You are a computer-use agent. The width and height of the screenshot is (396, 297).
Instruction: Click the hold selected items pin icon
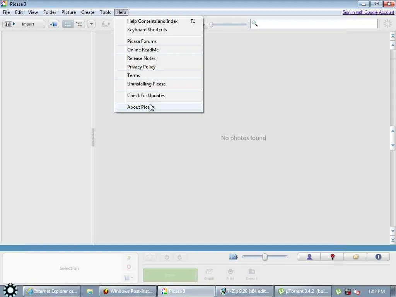[129, 258]
